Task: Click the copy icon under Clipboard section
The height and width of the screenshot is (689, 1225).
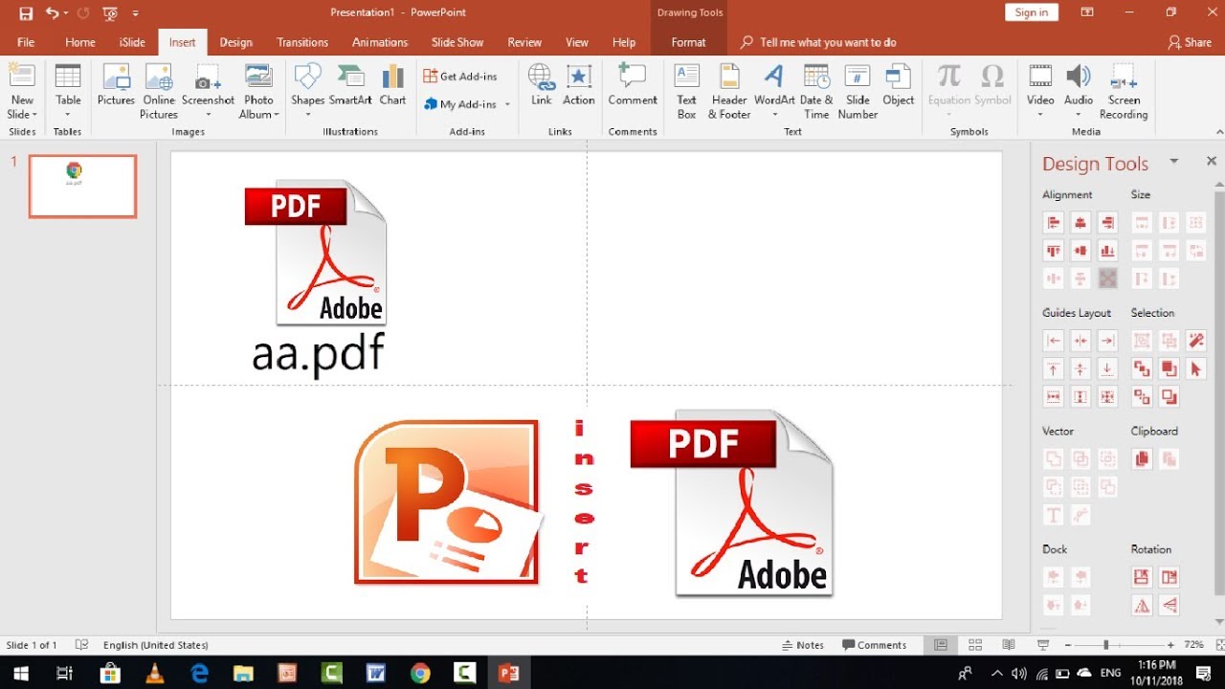Action: (1142, 459)
